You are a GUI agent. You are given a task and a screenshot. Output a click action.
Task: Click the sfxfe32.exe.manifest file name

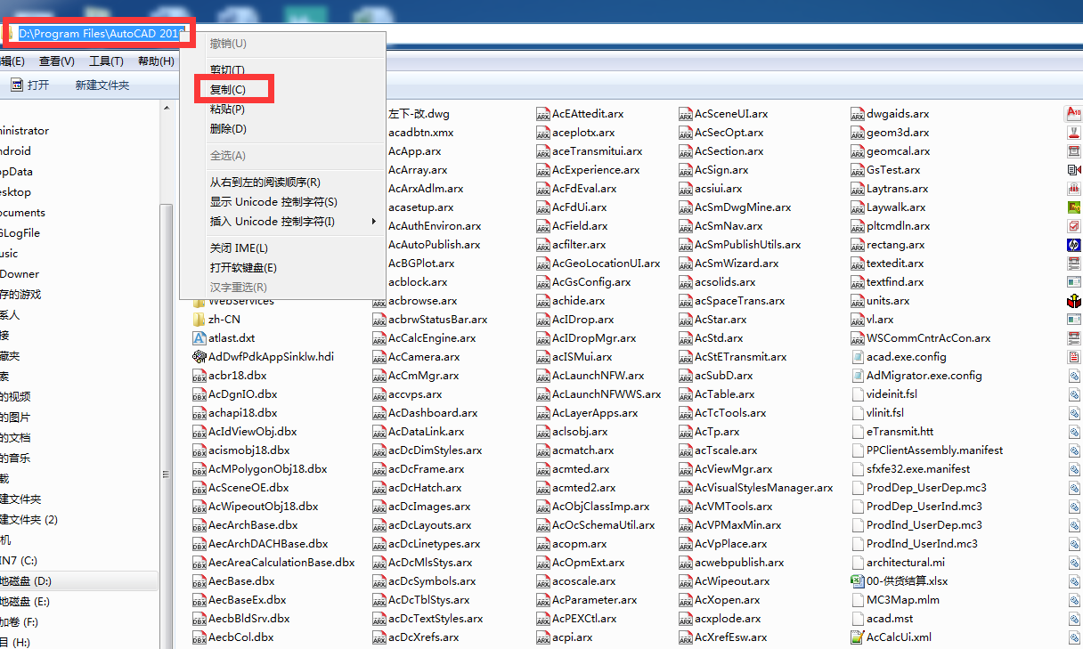click(918, 469)
